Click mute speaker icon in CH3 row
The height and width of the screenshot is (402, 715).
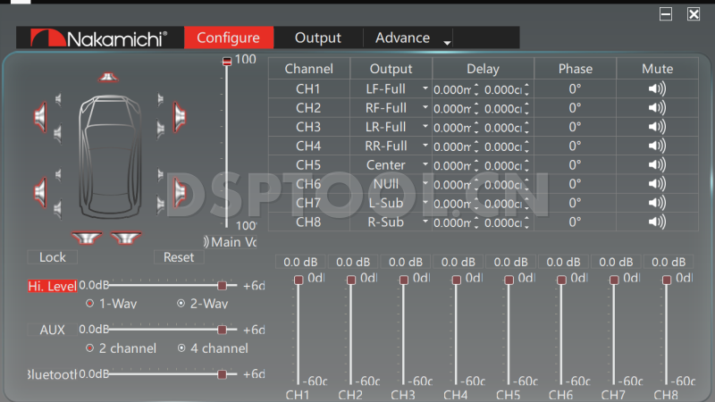pos(657,127)
